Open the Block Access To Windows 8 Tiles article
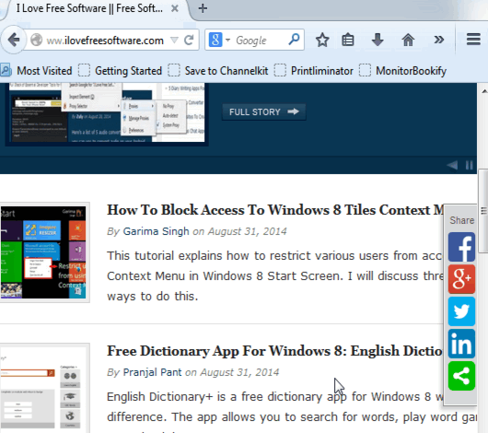Viewport: 488px width, 433px height. [x=275, y=210]
